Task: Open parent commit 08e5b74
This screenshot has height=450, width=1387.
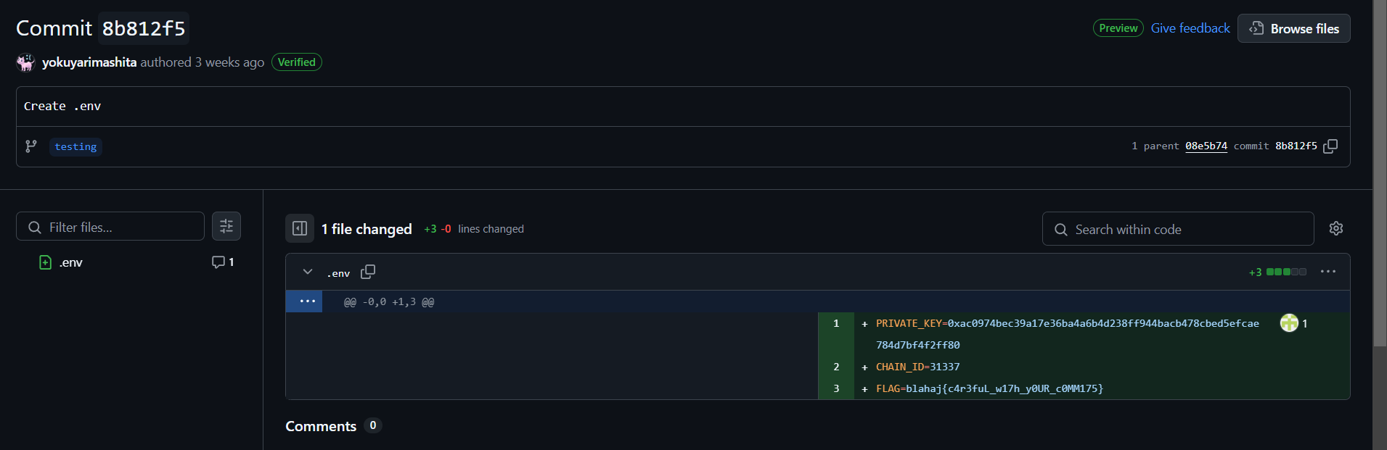Action: tap(1206, 146)
